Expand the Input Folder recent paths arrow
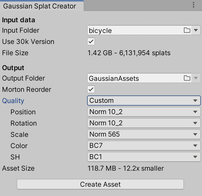This screenshot has height=196, width=202. coord(196,30)
